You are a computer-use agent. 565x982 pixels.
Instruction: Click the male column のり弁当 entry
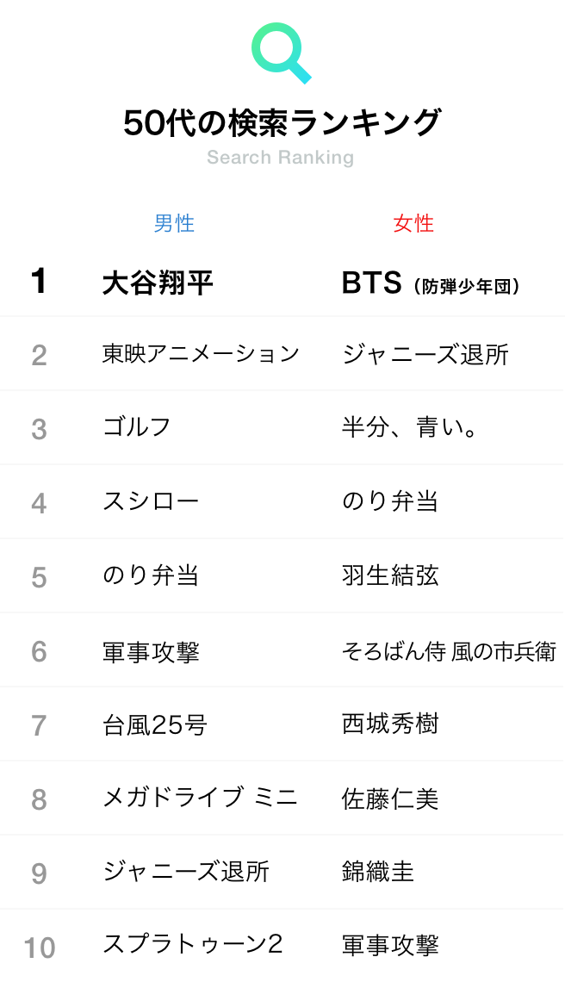(151, 575)
